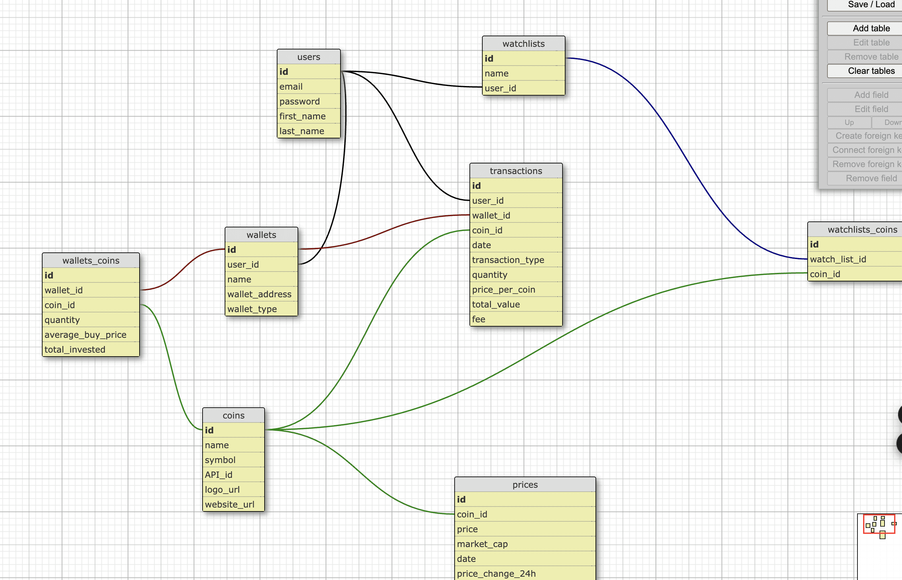Screen dimensions: 902x580
Task: Select the transactions table title bar
Action: pyautogui.click(x=516, y=170)
